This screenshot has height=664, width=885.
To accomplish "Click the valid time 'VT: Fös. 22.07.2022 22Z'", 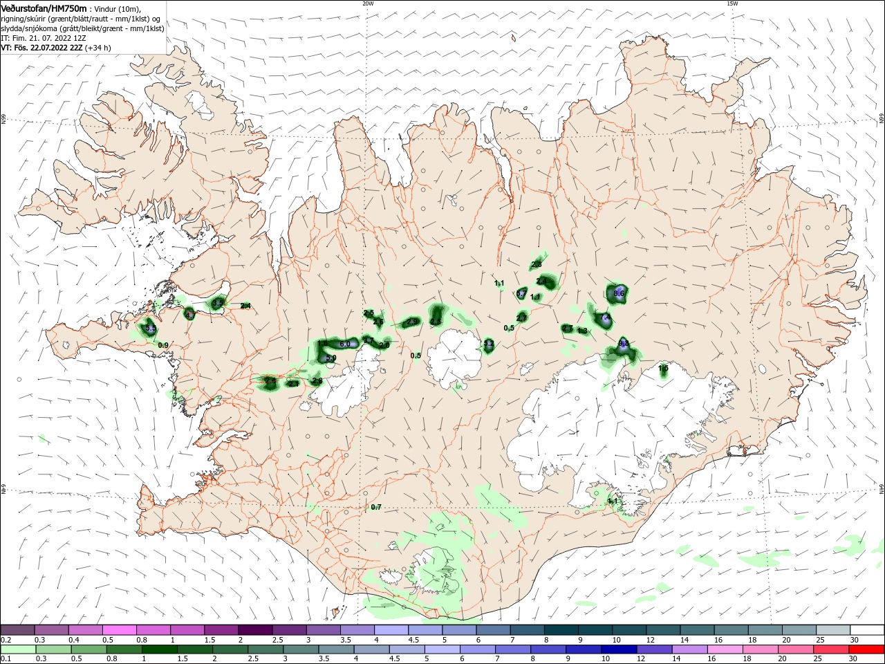I will coord(42,48).
